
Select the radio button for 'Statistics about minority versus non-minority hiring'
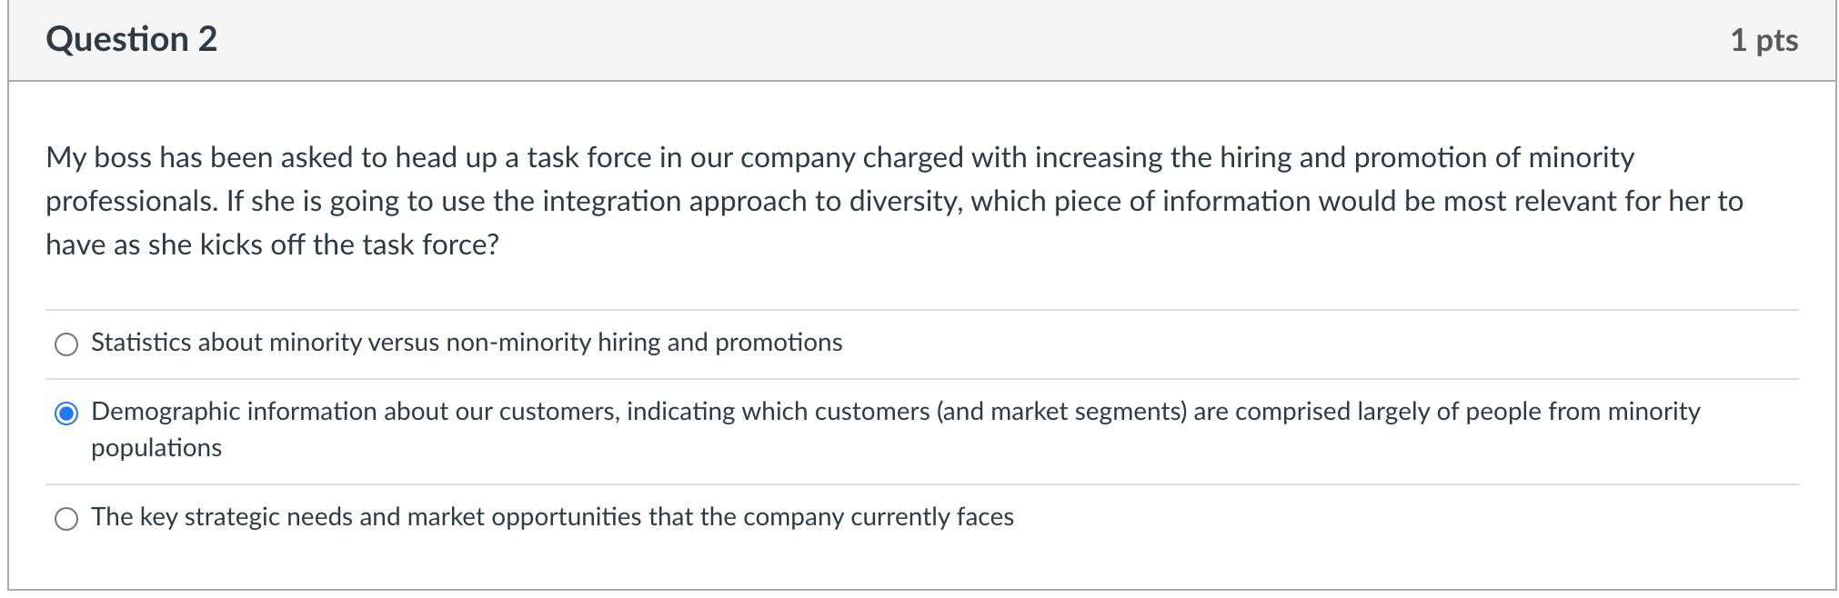coord(65,344)
